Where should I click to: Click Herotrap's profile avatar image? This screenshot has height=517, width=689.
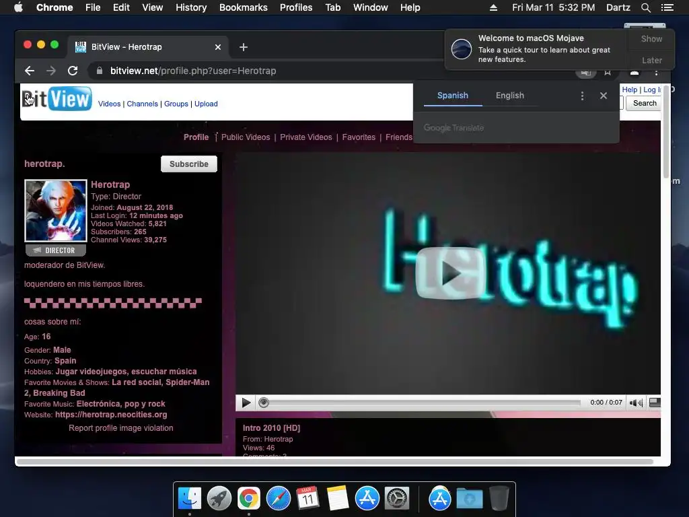[56, 211]
